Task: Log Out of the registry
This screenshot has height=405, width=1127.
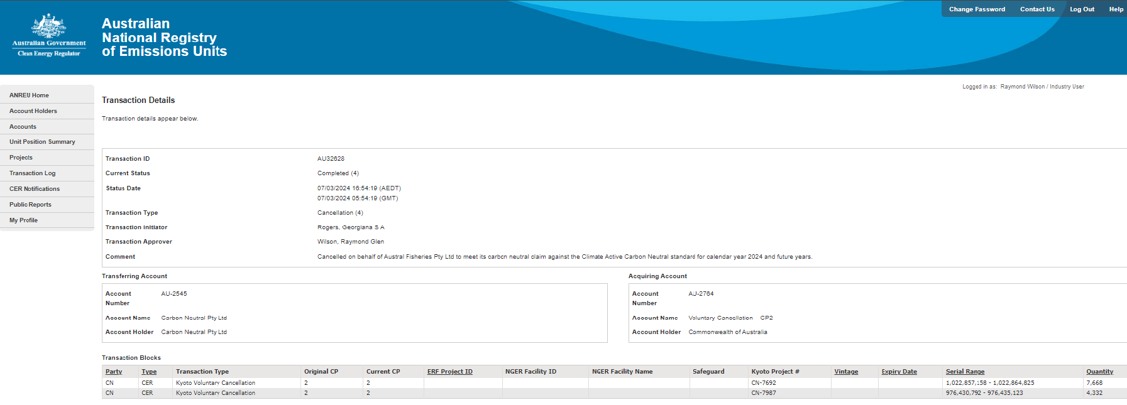Action: [x=1082, y=9]
